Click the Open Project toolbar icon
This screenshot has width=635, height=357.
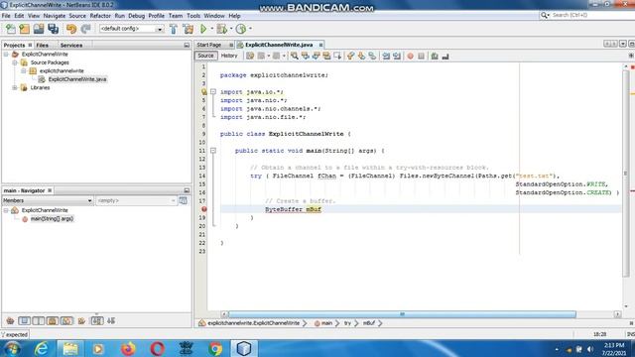[x=39, y=29]
